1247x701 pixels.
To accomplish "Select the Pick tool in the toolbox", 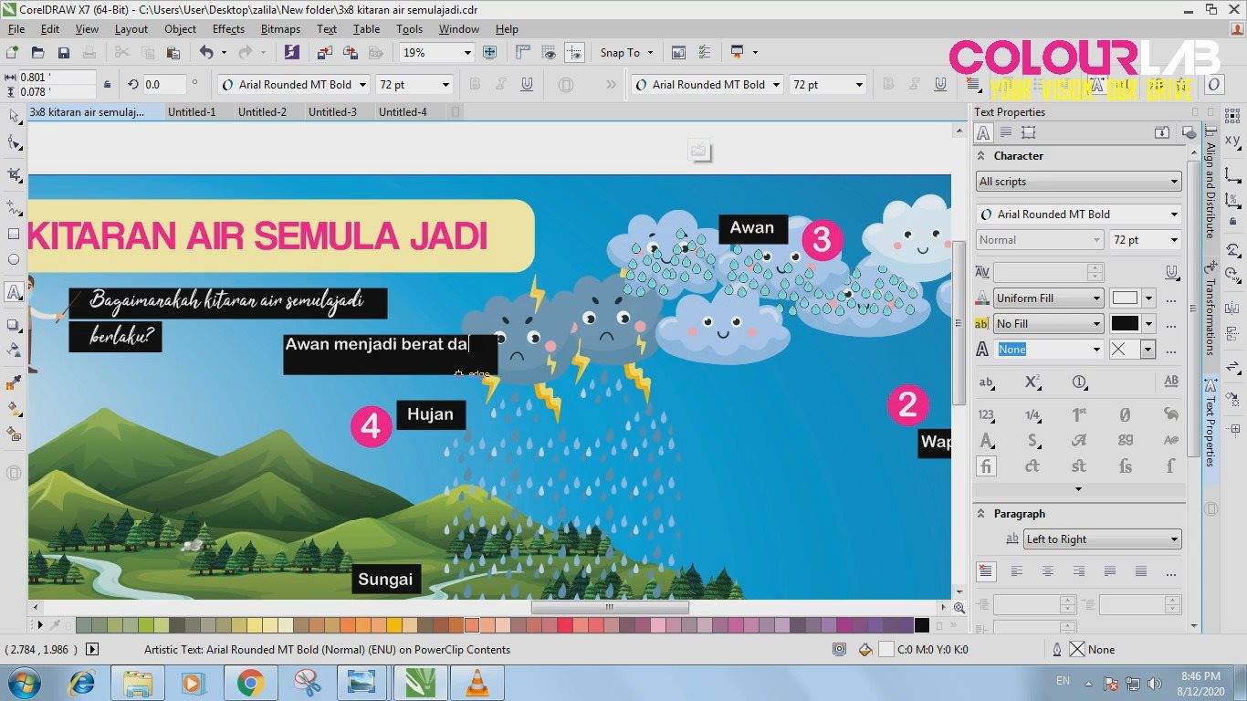I will 14,116.
